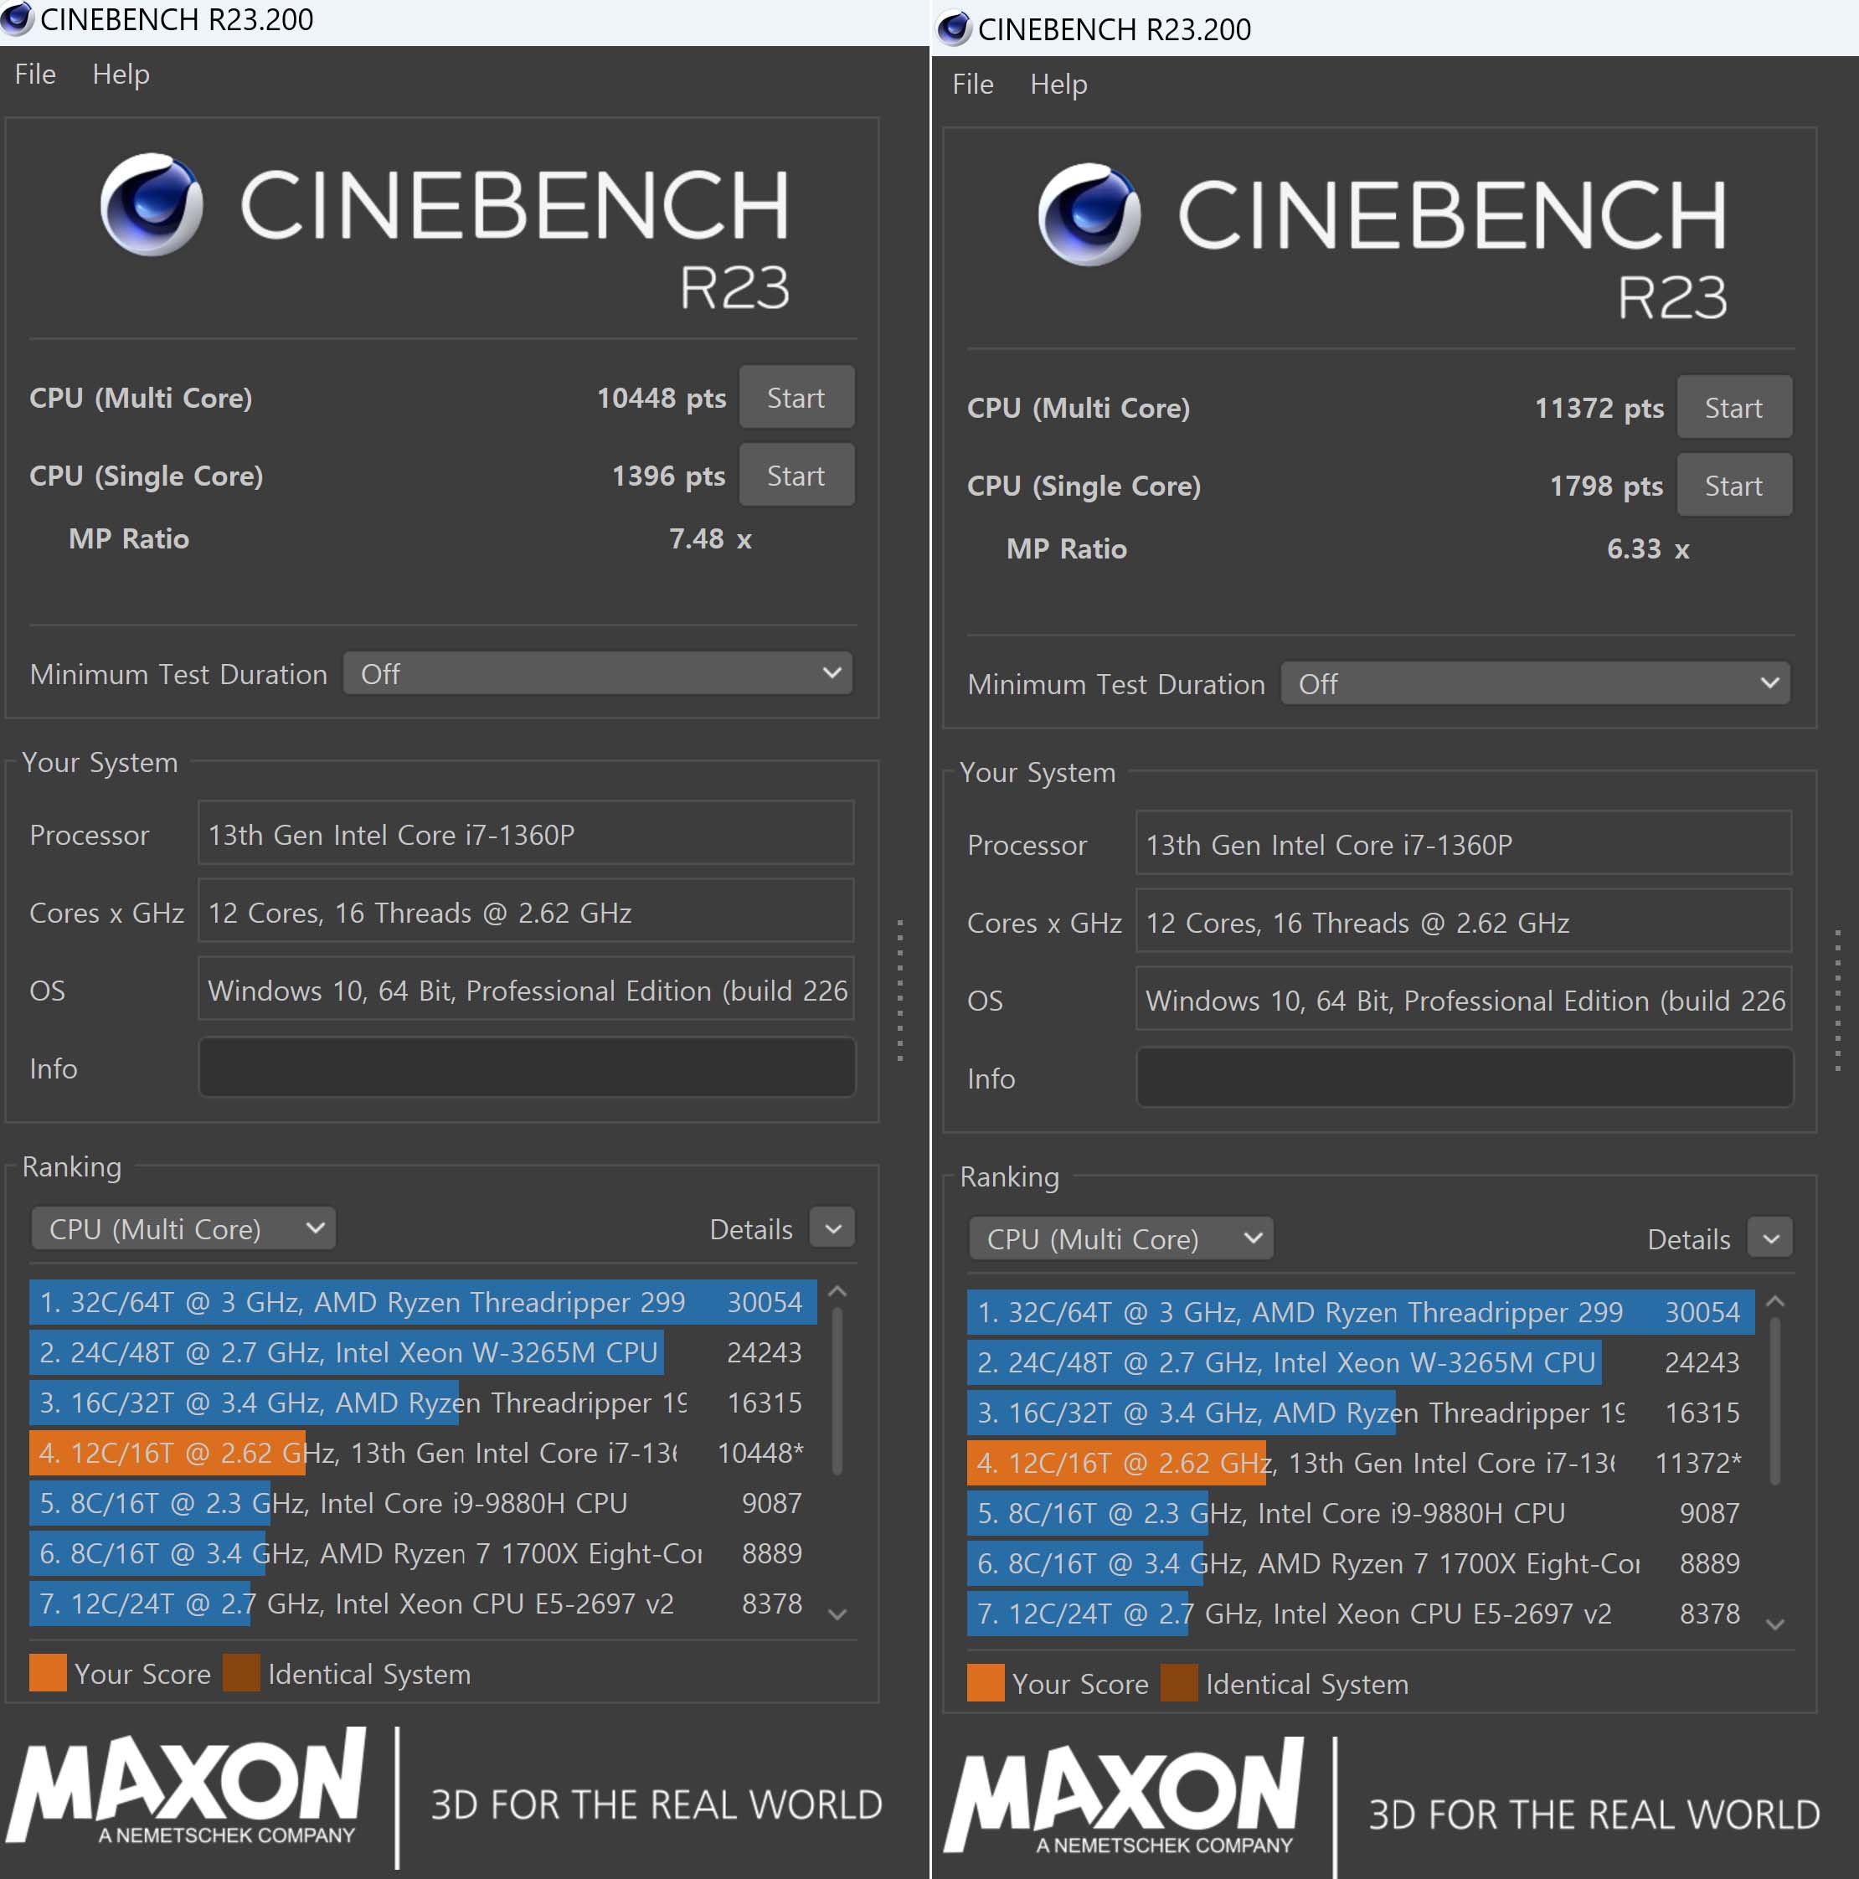Click 1798 pts single core score
Image resolution: width=1859 pixels, height=1879 pixels.
[x=1606, y=486]
